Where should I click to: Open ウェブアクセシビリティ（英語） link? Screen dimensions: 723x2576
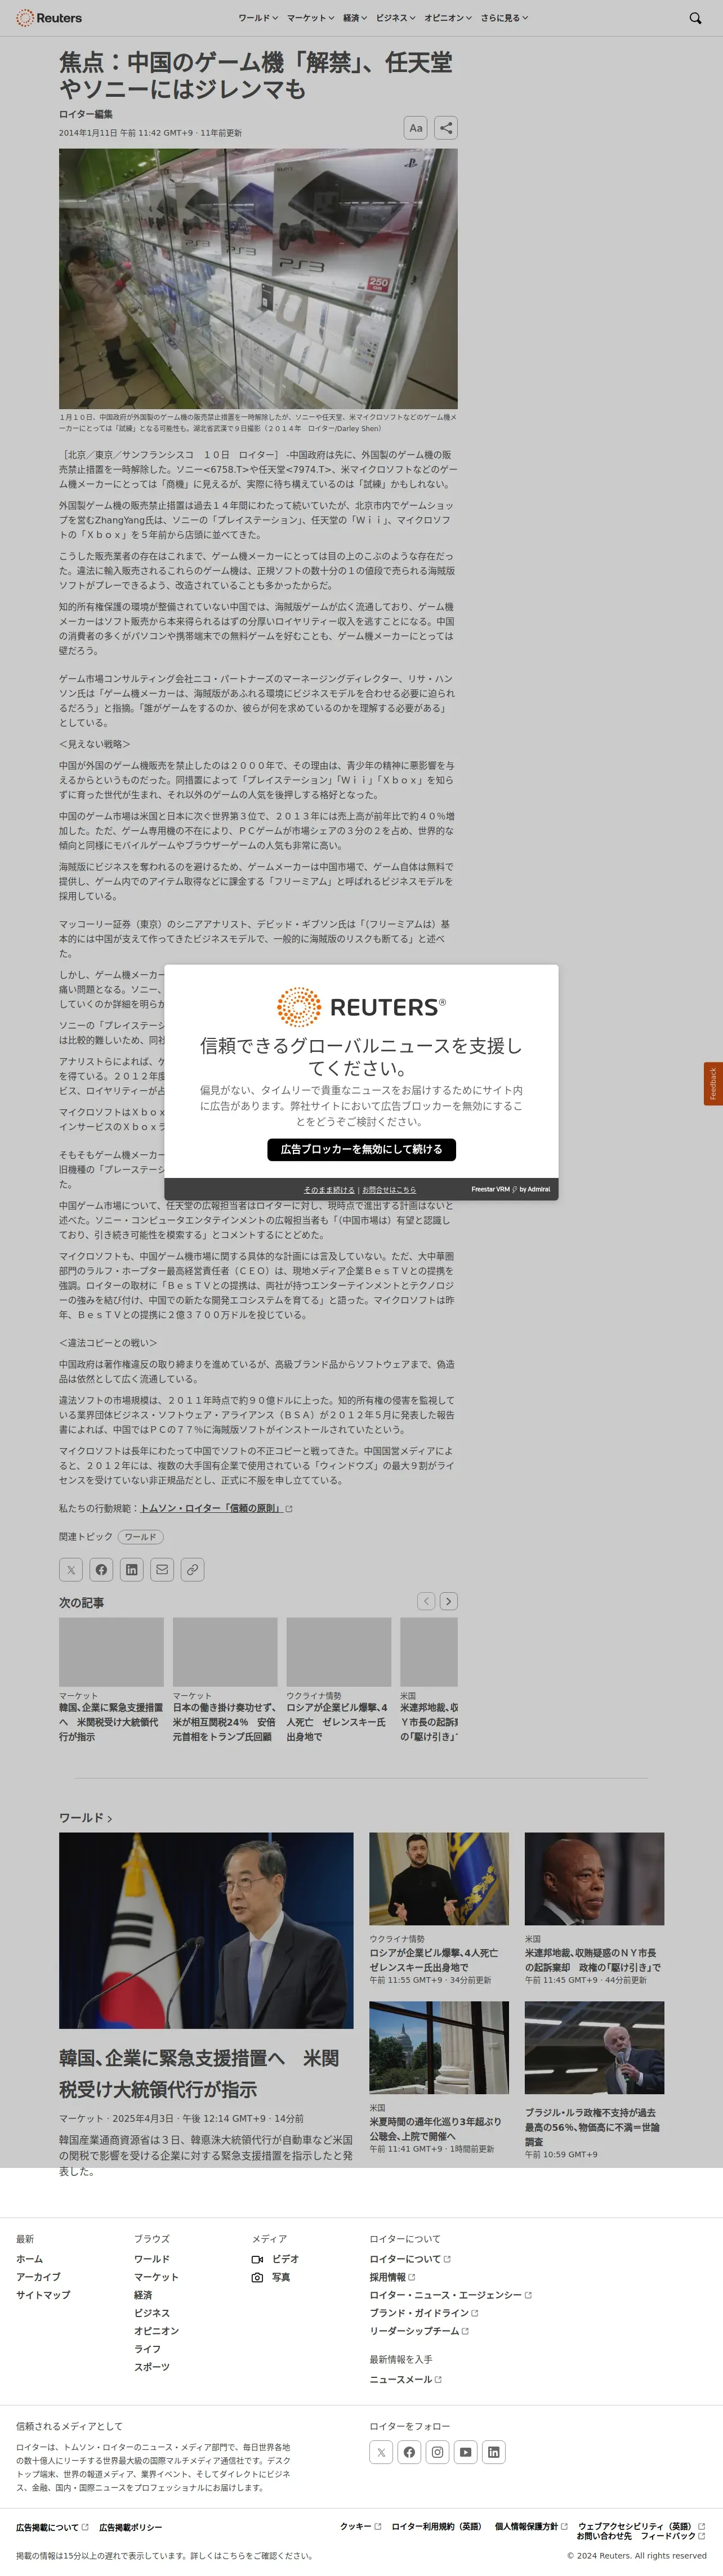point(641,2526)
